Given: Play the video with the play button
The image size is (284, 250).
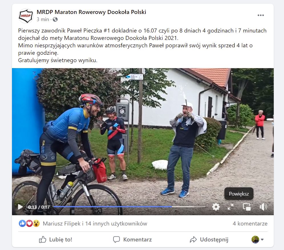Looking at the screenshot, I should coord(20,207).
